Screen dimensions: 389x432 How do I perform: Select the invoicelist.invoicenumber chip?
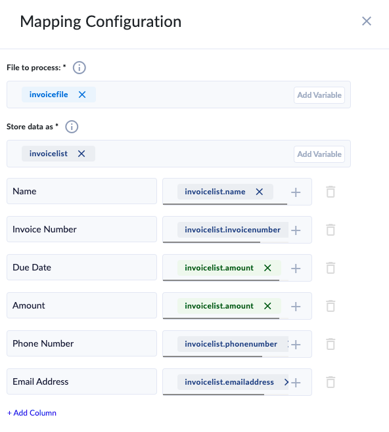click(233, 230)
